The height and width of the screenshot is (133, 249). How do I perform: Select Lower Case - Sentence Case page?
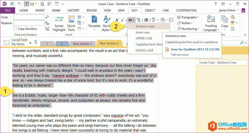click(x=222, y=62)
